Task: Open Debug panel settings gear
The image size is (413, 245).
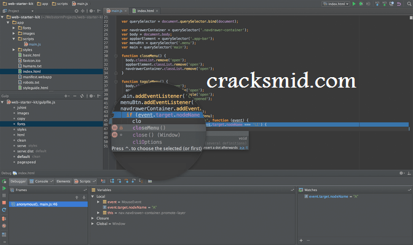Action: pyautogui.click(x=401, y=173)
